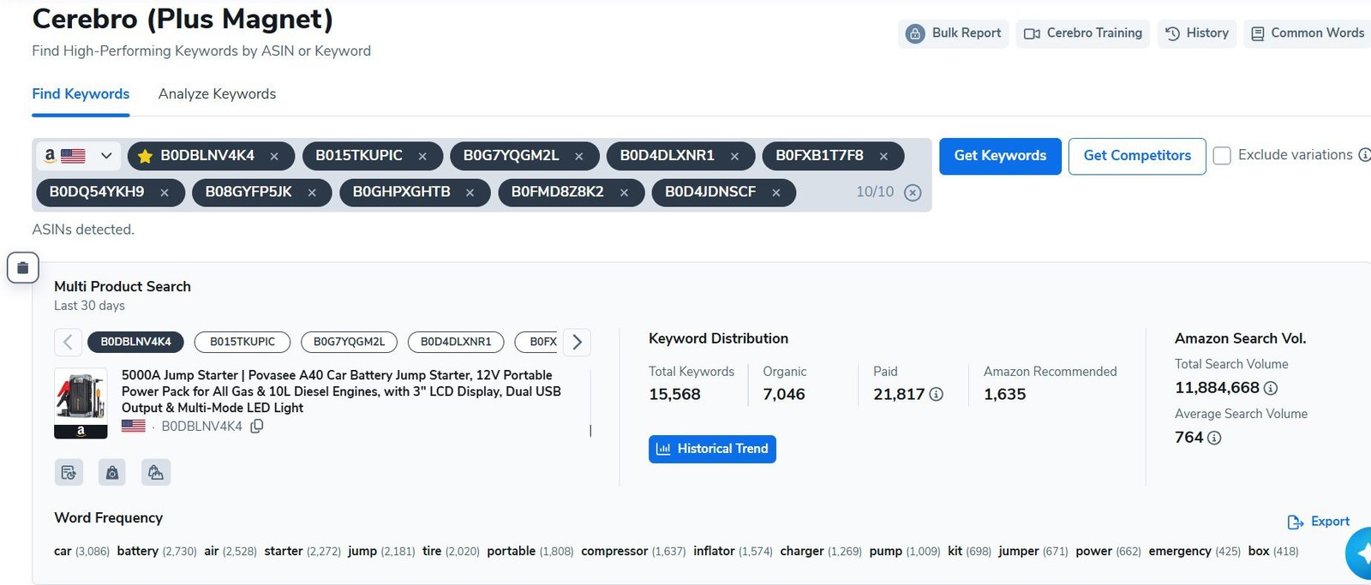1371x585 pixels.
Task: Show info for Average Search Volume
Action: click(x=1214, y=438)
